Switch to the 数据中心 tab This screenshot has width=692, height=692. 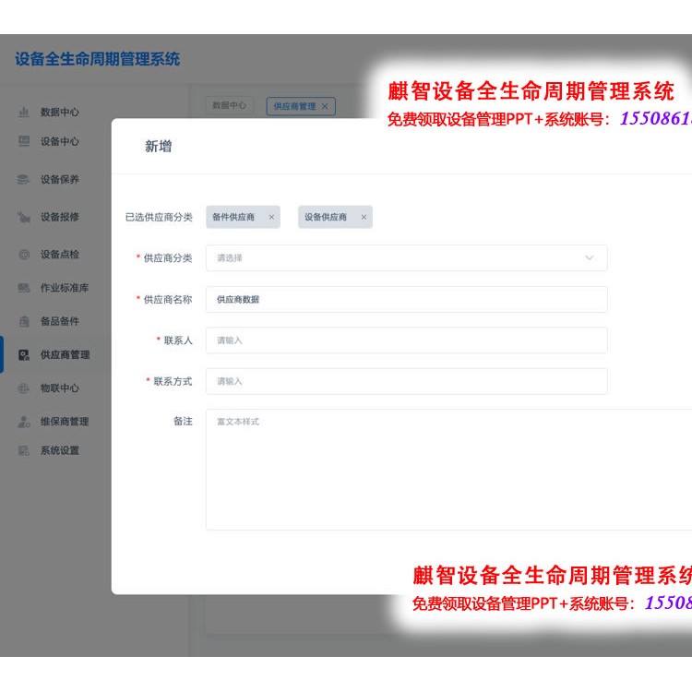[230, 105]
